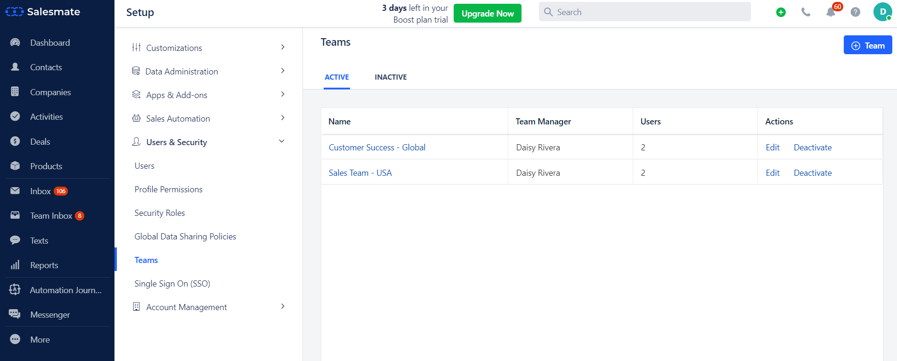
Task: Click the Team Manager column header
Action: [x=543, y=122]
